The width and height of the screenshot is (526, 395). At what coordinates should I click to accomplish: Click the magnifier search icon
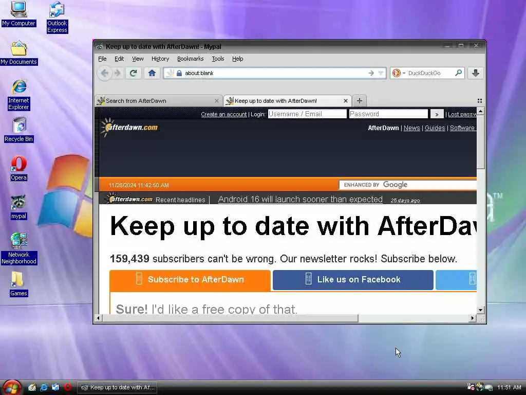point(458,73)
